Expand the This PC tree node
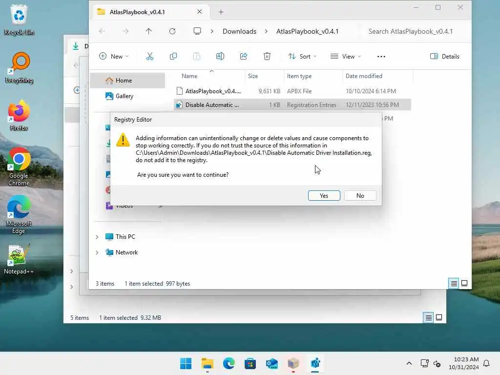Screen dimensions: 500x375 coord(97,237)
